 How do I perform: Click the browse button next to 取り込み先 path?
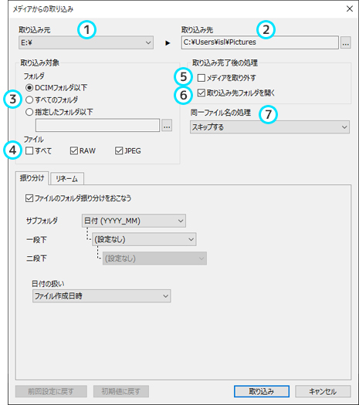346,42
